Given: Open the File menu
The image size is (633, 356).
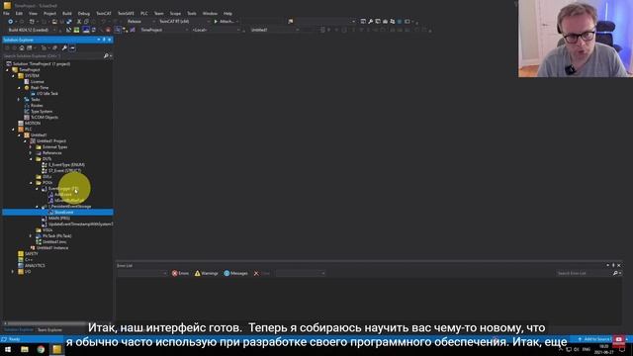Looking at the screenshot, I should click(6, 13).
